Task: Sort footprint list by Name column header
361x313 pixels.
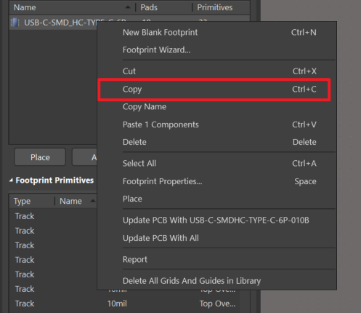Action: 72,7
